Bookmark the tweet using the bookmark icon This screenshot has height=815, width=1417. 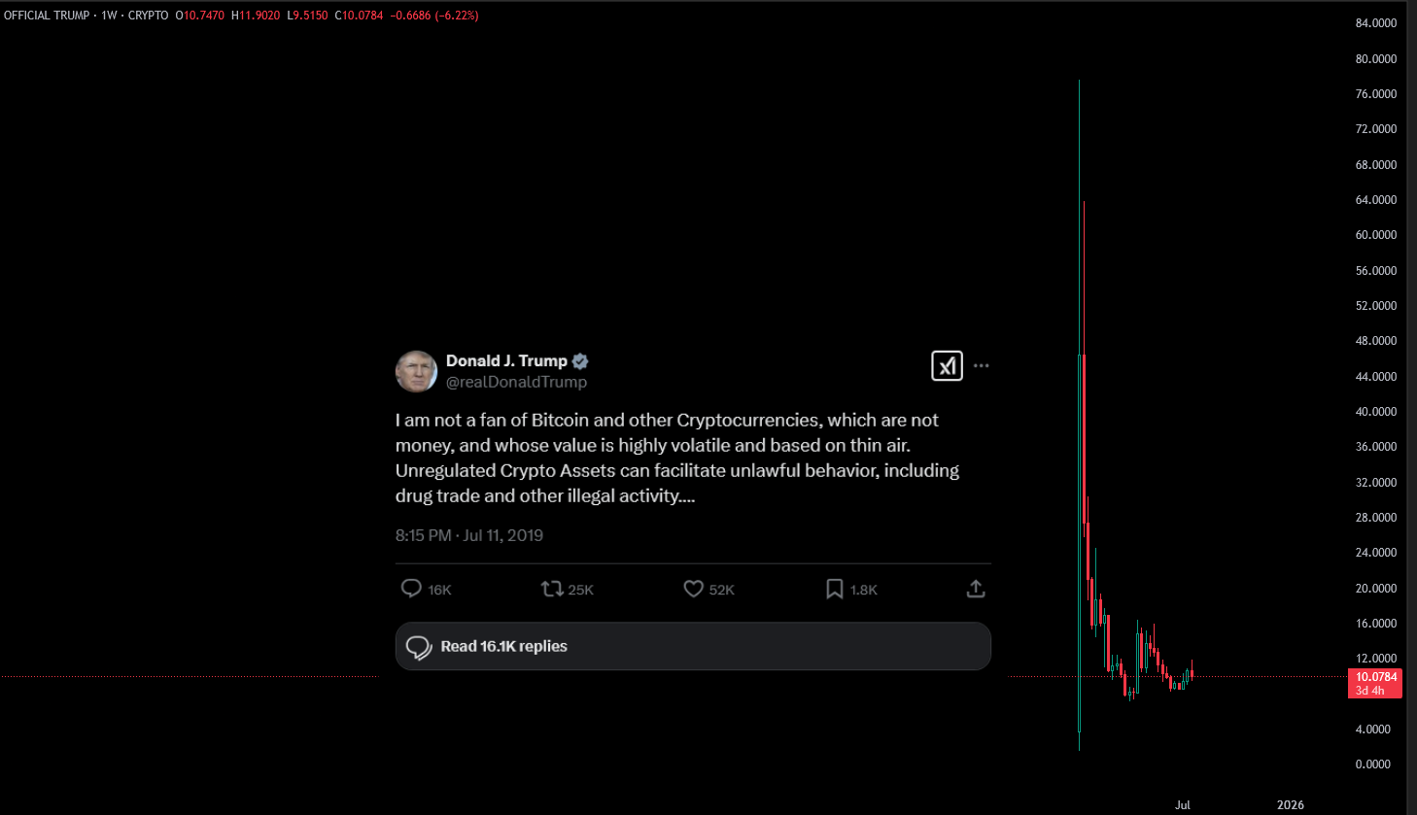pyautogui.click(x=834, y=589)
